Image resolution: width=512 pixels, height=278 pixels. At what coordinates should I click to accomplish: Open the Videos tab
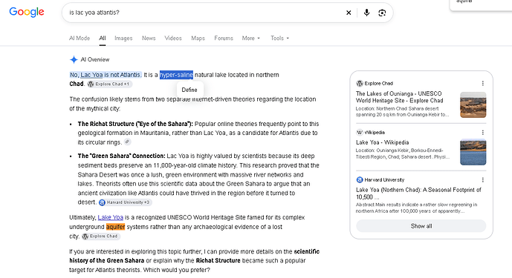[173, 38]
